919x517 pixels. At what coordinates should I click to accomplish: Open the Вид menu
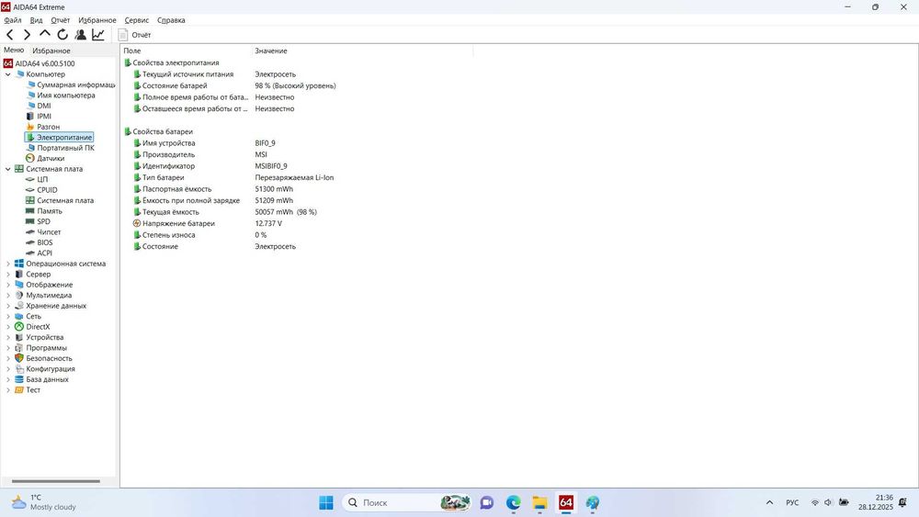[37, 20]
